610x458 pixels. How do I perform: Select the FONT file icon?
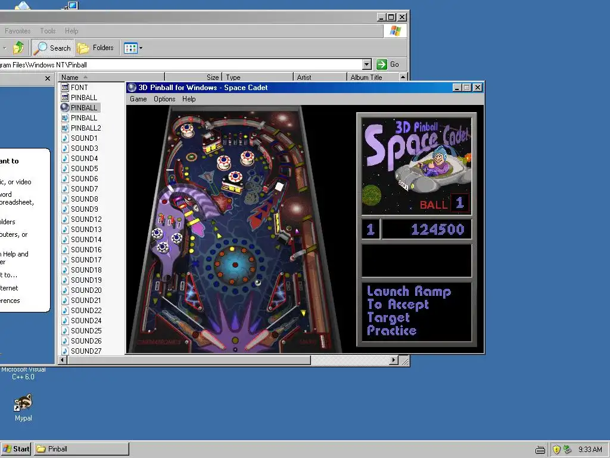(x=65, y=87)
